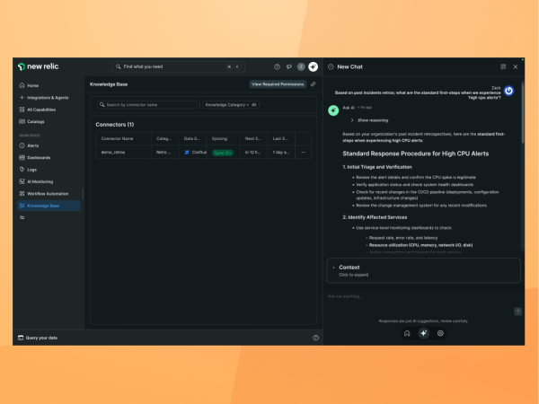Viewport: 539px width, 404px height.
Task: Open chat settings gear icon
Action: point(440,333)
